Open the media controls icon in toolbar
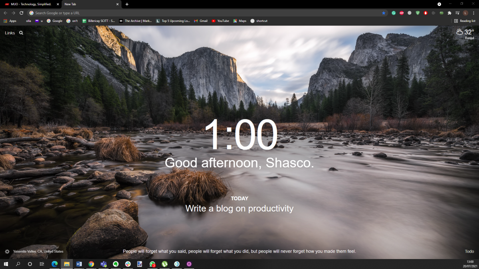Image resolution: width=479 pixels, height=269 pixels. (457, 13)
